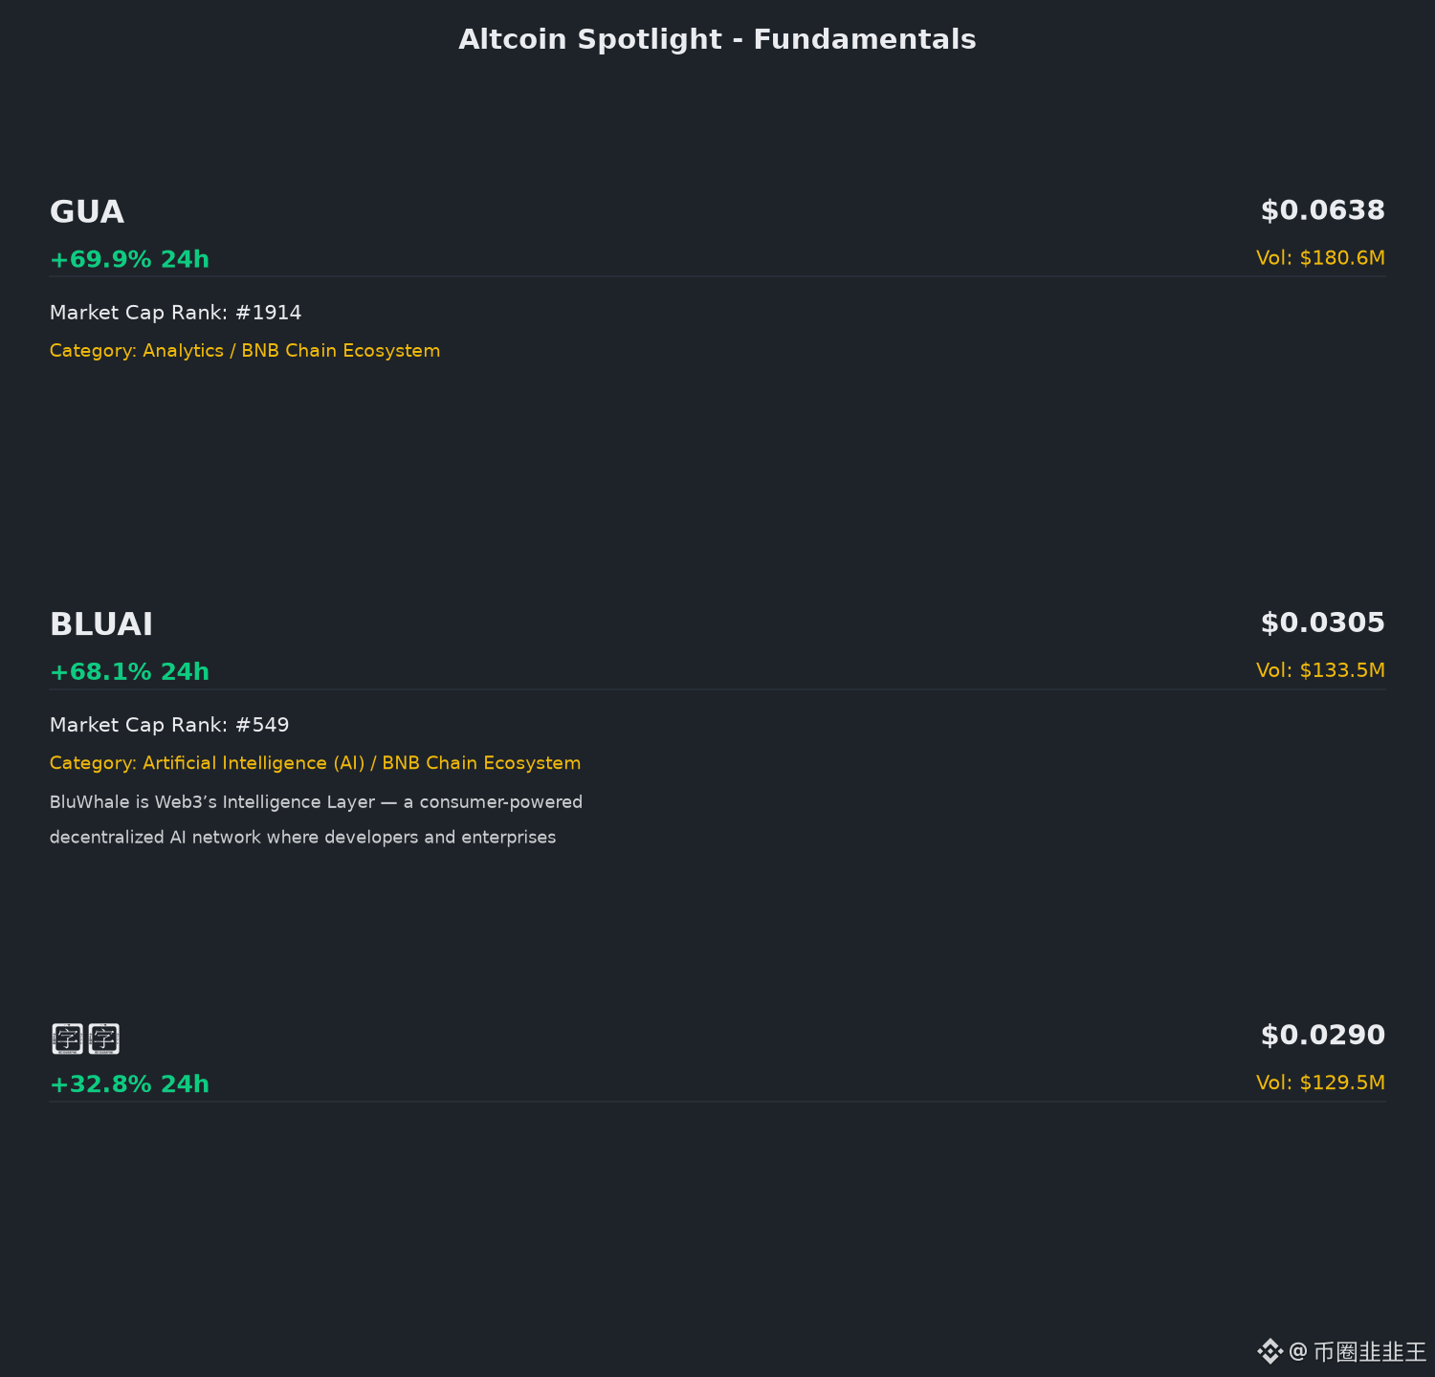
Task: Click BLUAI's +68.1% 24h change label
Action: point(129,671)
